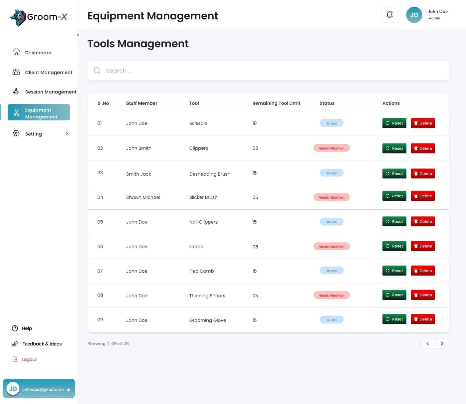Click the Needs Attention badge for Clippers
Screen dimensions: 466x404
point(332,148)
